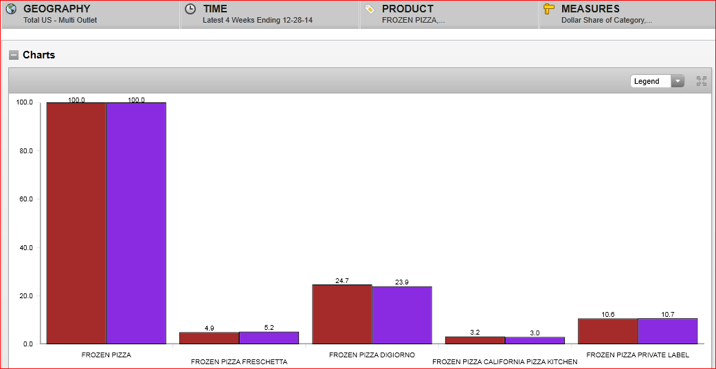Screen dimensions: 716x369
Task: Select the Dollar Share of Category measures text
Action: click(x=607, y=21)
